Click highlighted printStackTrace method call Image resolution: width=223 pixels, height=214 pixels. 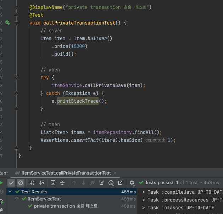78,101
